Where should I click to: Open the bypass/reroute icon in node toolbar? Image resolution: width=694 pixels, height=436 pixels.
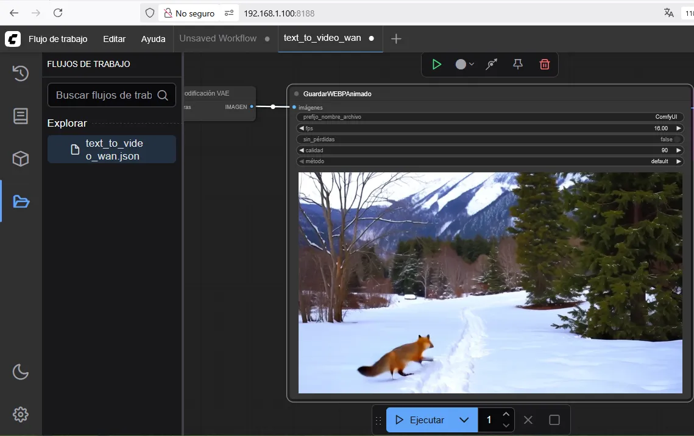491,64
